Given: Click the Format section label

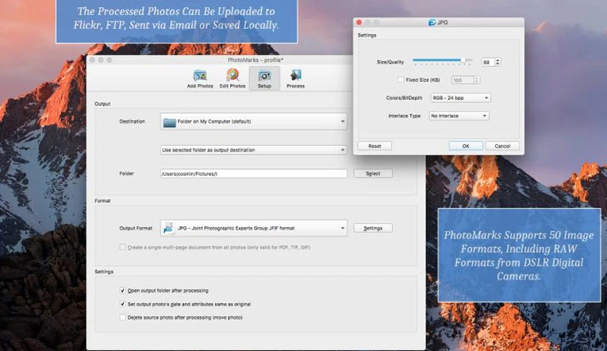Looking at the screenshot, I should coord(102,201).
